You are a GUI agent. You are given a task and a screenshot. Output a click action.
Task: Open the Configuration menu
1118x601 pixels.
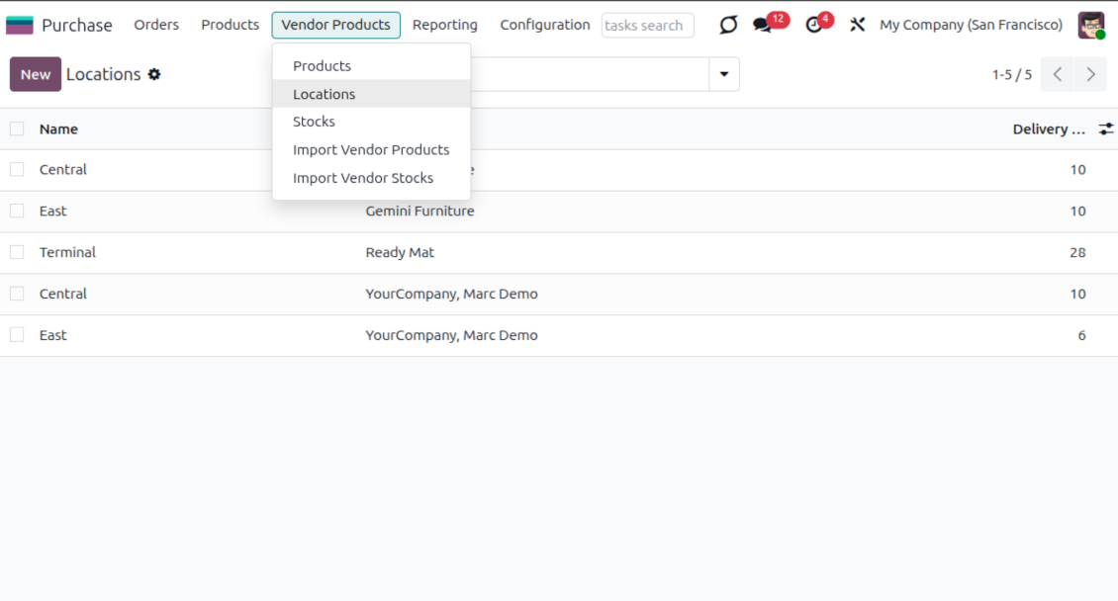click(x=544, y=25)
